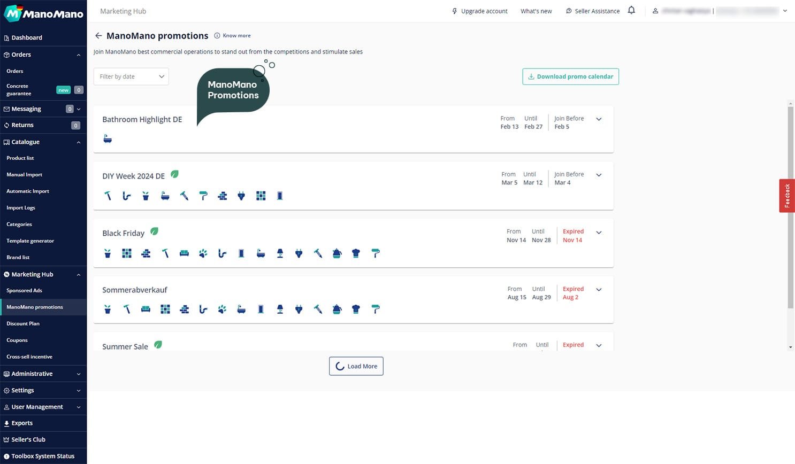The width and height of the screenshot is (795, 464).
Task: Click the user profile icon in header
Action: 655,11
